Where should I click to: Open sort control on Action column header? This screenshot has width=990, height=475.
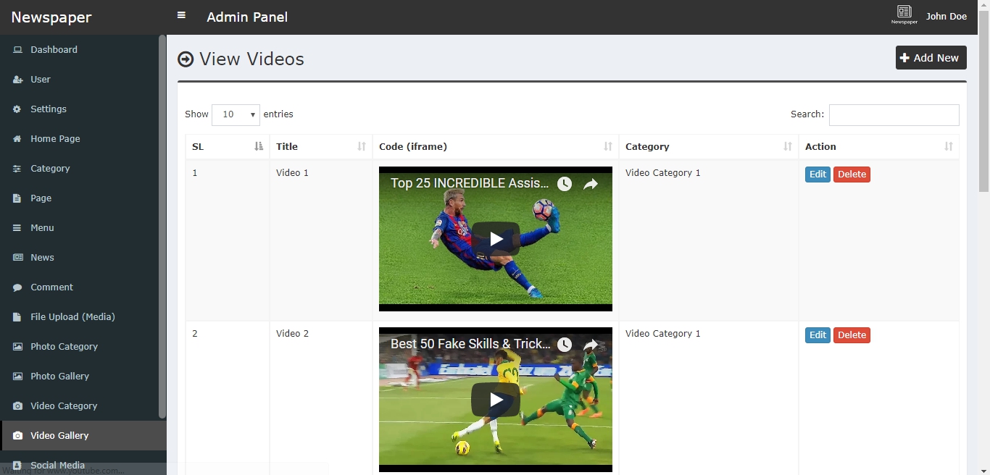(x=949, y=146)
